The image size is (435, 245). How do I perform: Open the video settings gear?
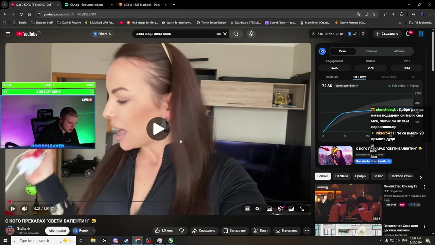(280, 209)
